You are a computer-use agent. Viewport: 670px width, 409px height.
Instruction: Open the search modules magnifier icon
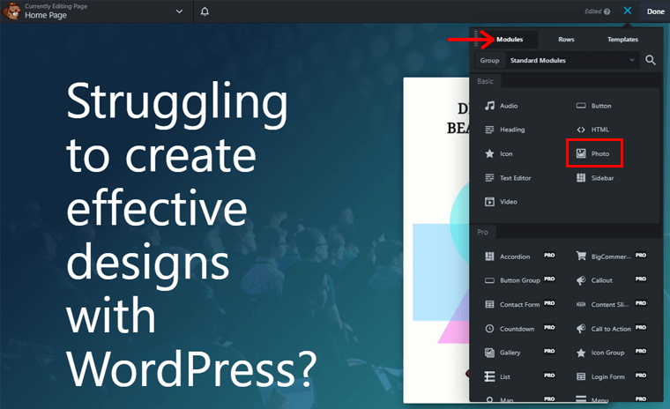[x=651, y=60]
